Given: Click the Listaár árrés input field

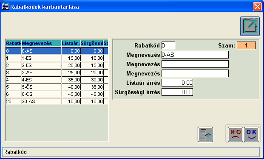Looking at the screenshot, I should point(177,83).
